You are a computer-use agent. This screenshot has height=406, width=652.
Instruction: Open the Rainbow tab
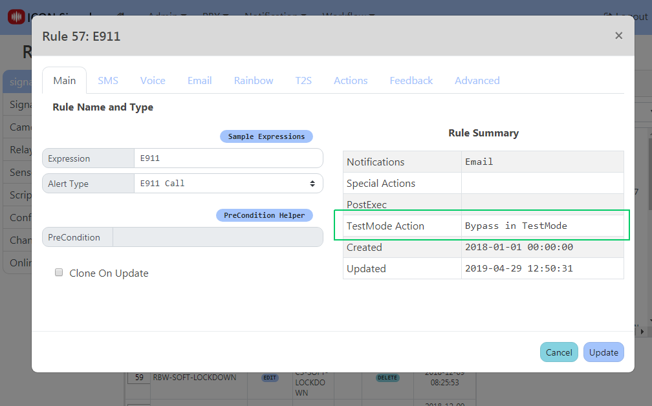click(254, 80)
